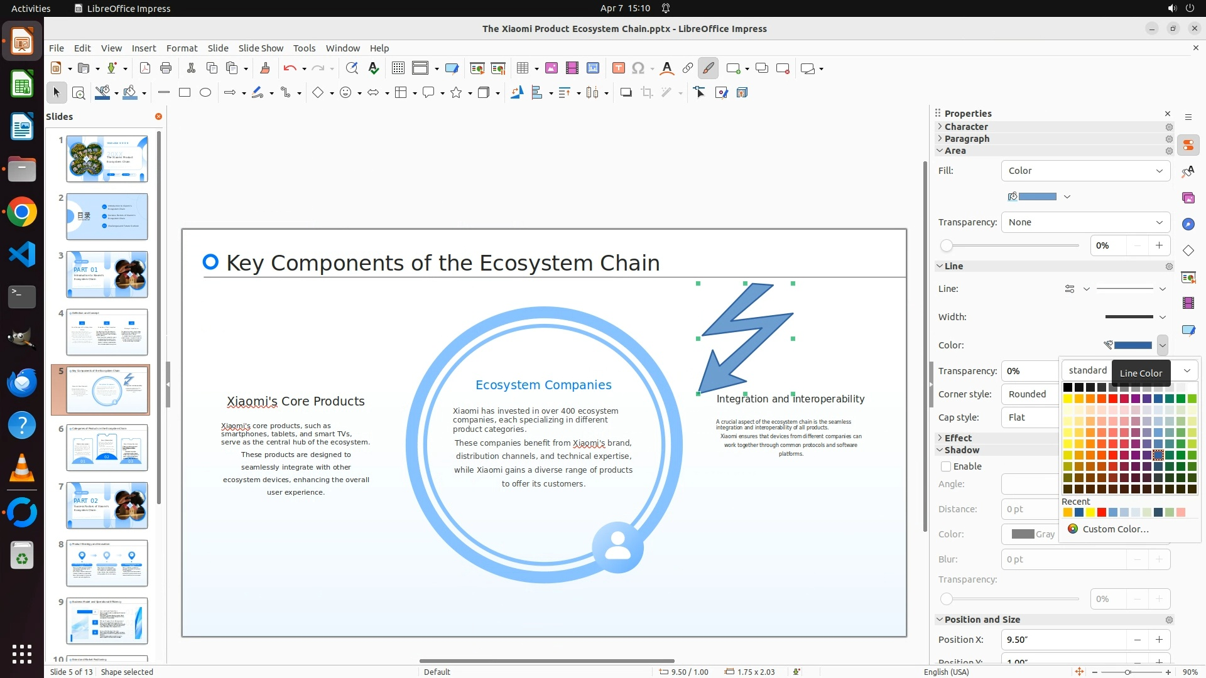
Task: Toggle the Shadow tool in toolbar
Action: (x=626, y=93)
